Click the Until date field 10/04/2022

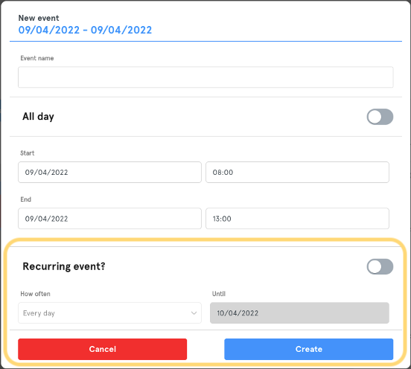[x=299, y=313]
